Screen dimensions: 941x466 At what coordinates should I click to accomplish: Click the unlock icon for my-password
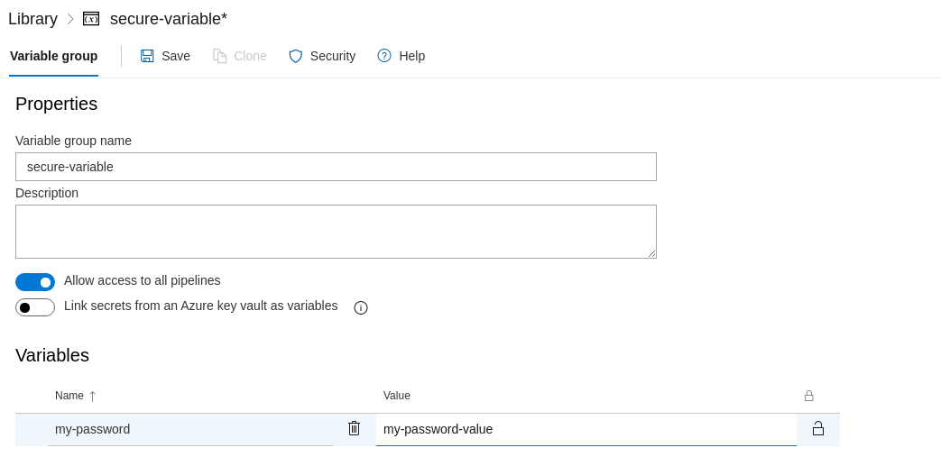pos(818,429)
